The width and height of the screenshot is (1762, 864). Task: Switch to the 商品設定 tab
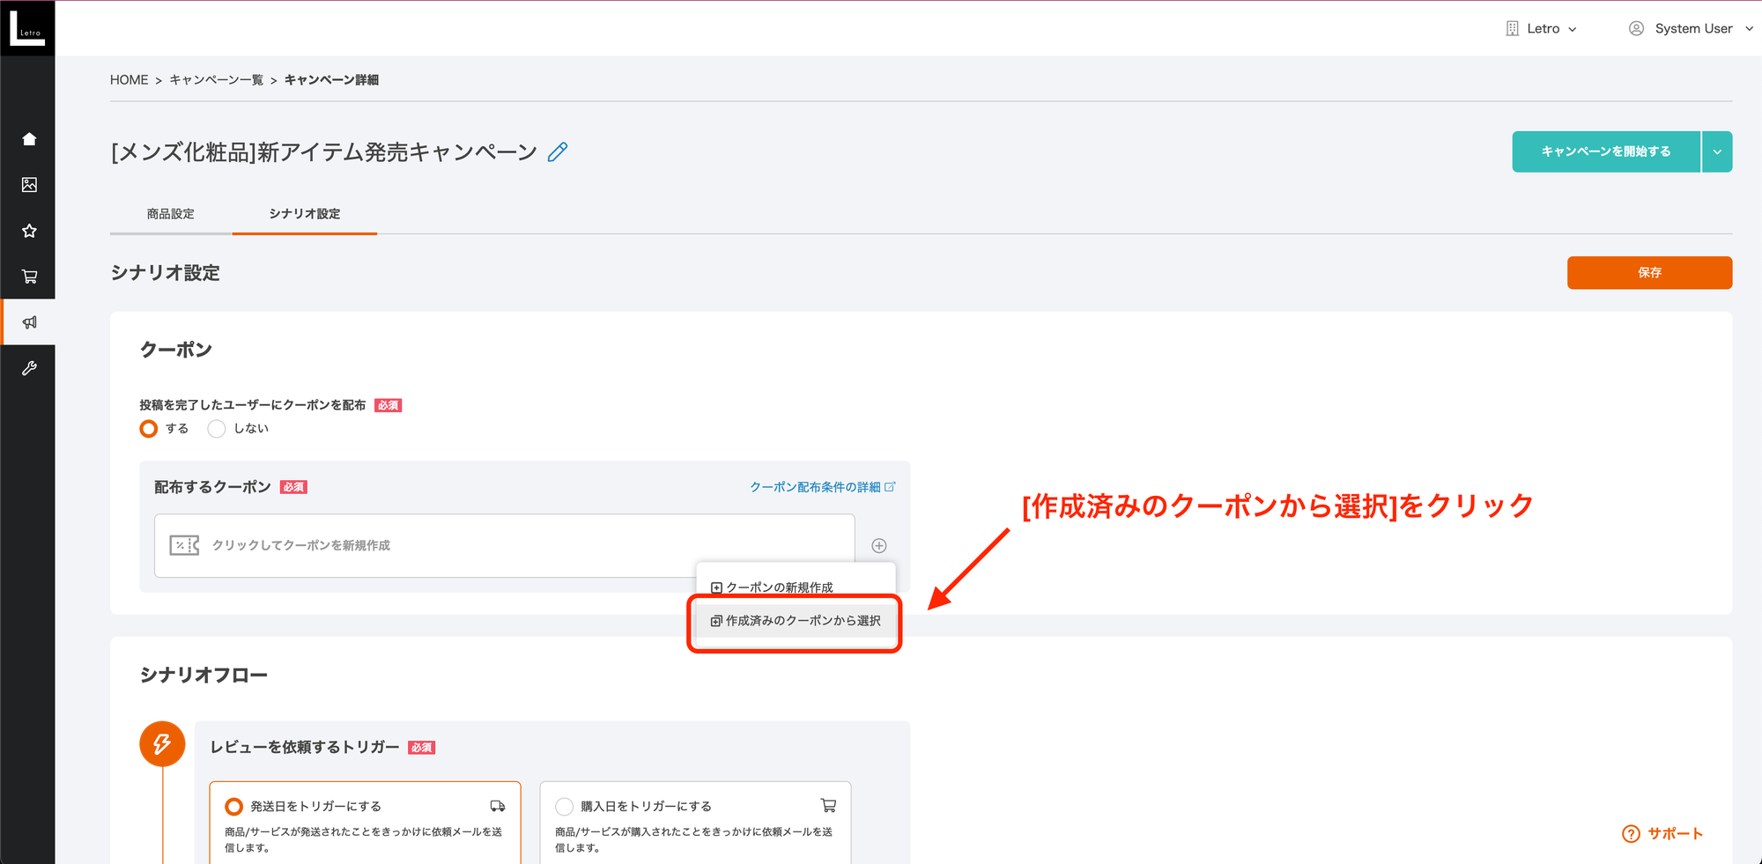click(x=170, y=213)
